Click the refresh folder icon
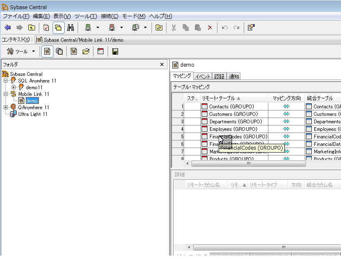 point(159,28)
